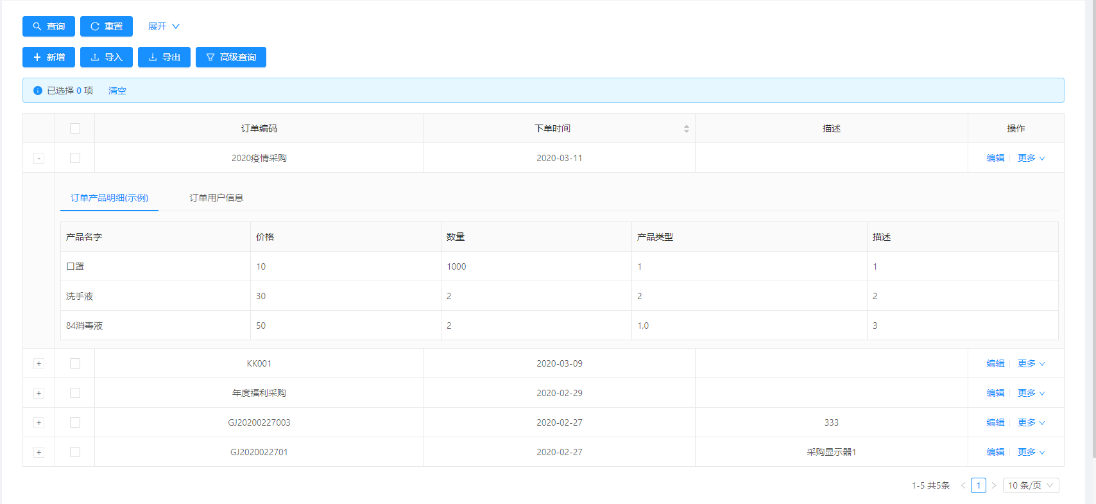Select page 1 in pagination
The height and width of the screenshot is (504, 1096).
[979, 485]
